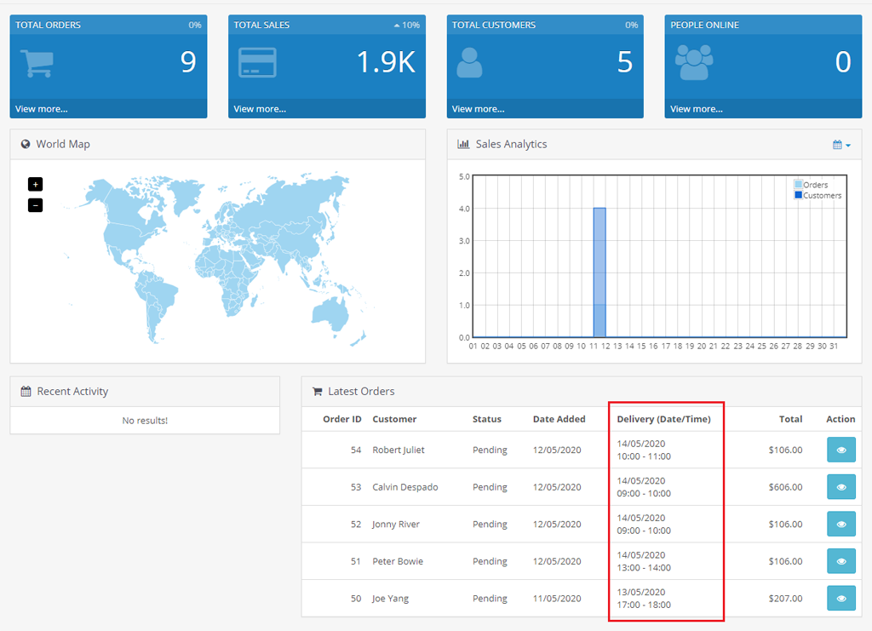View order 54 for Robert Juliet

tap(840, 450)
